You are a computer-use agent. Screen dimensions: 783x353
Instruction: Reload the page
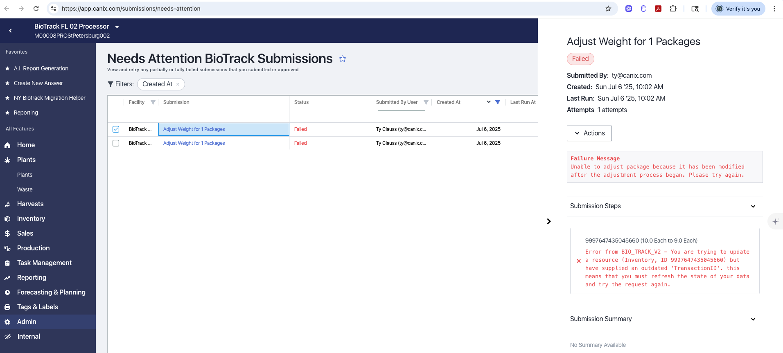(x=36, y=9)
